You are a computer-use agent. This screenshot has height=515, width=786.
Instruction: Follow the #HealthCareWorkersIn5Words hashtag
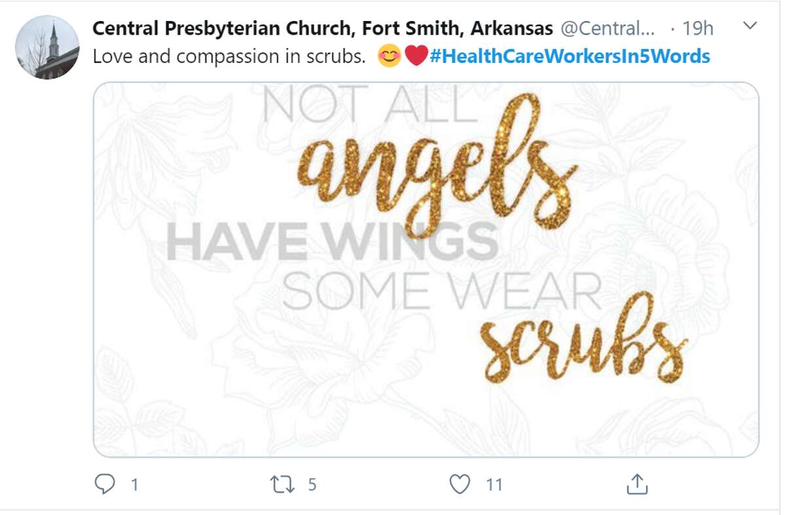tap(570, 56)
